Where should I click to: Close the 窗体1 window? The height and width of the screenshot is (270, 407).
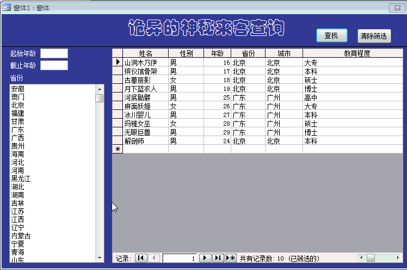tap(397, 8)
